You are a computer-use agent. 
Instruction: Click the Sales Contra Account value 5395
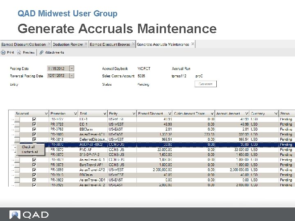point(141,76)
